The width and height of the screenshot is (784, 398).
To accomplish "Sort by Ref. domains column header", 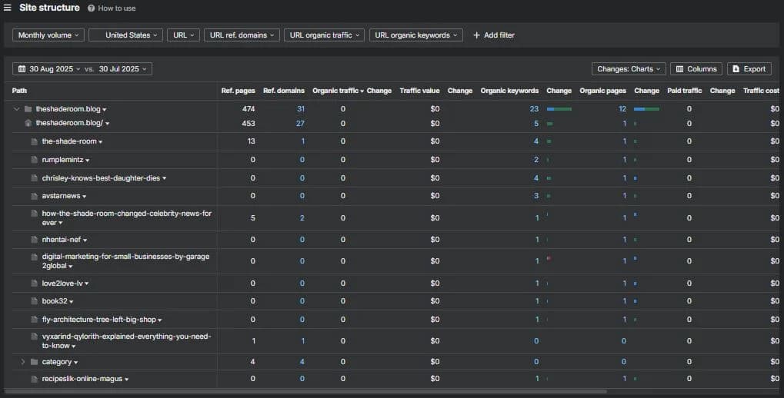I will click(283, 91).
